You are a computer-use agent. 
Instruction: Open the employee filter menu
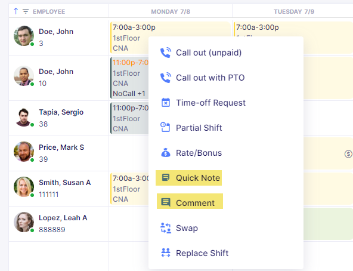click(x=26, y=11)
